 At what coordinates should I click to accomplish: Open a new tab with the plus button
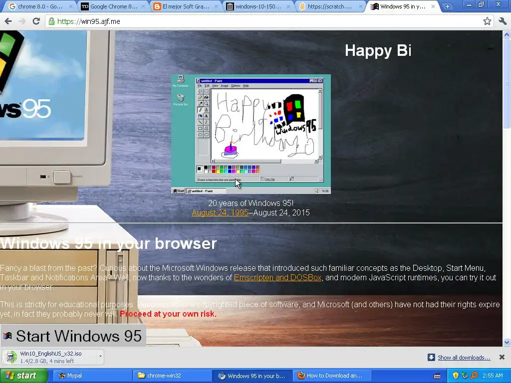pyautogui.click(x=448, y=6)
